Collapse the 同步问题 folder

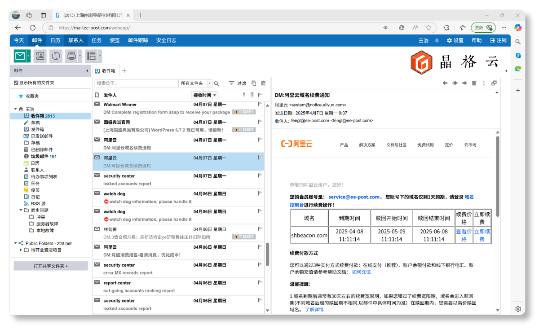tap(21, 210)
